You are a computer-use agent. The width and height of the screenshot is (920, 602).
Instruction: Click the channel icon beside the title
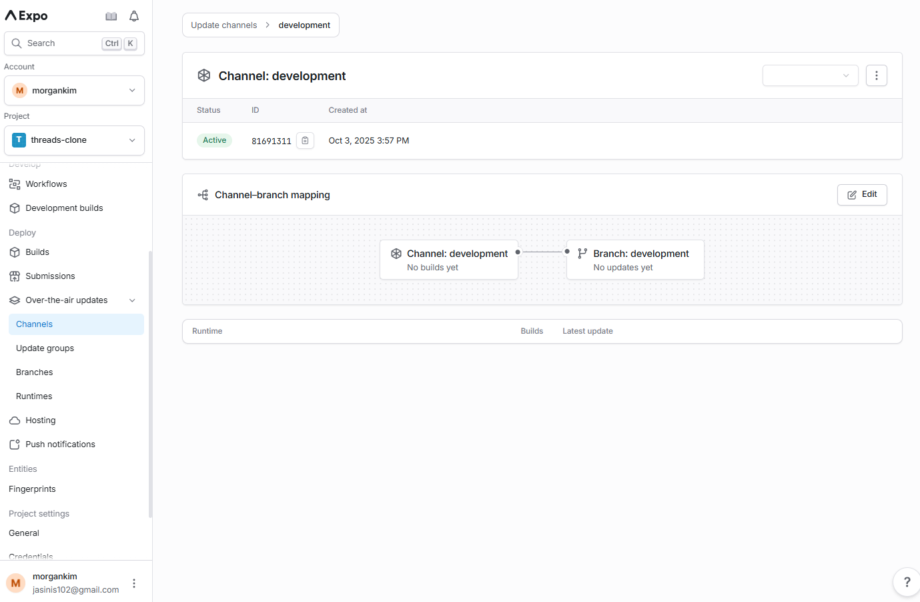[x=204, y=75]
